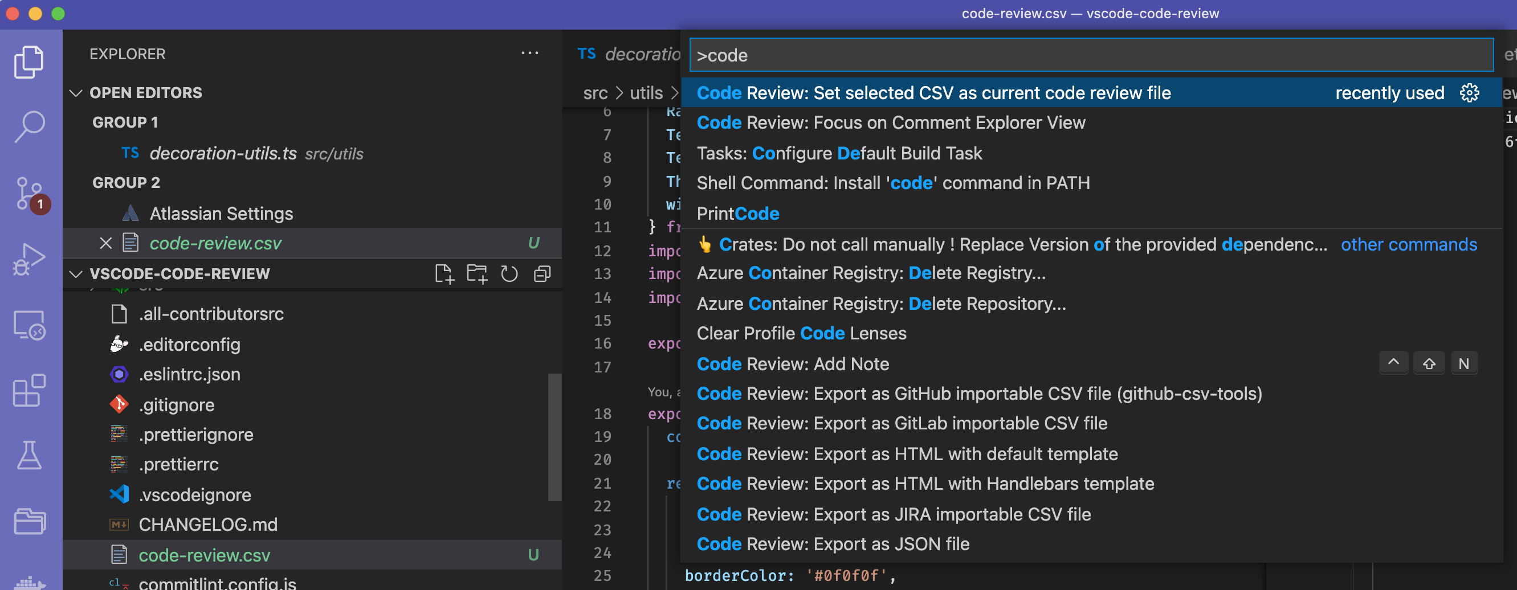
Task: Run Azure Container Registry: Delete Repository
Action: click(1091, 304)
